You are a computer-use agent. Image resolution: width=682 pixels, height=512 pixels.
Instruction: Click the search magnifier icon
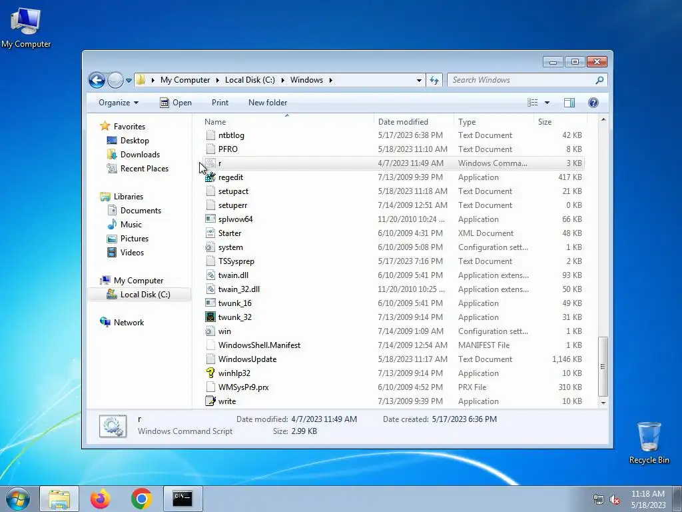[600, 80]
